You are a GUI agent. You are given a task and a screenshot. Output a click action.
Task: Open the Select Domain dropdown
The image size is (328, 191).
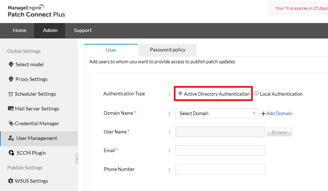pyautogui.click(x=217, y=113)
